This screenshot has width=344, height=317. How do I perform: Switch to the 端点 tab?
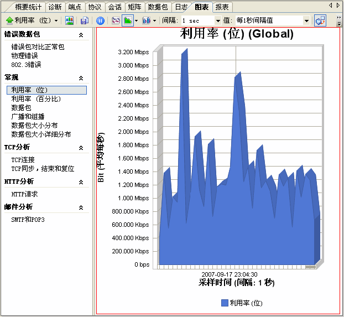click(x=75, y=7)
